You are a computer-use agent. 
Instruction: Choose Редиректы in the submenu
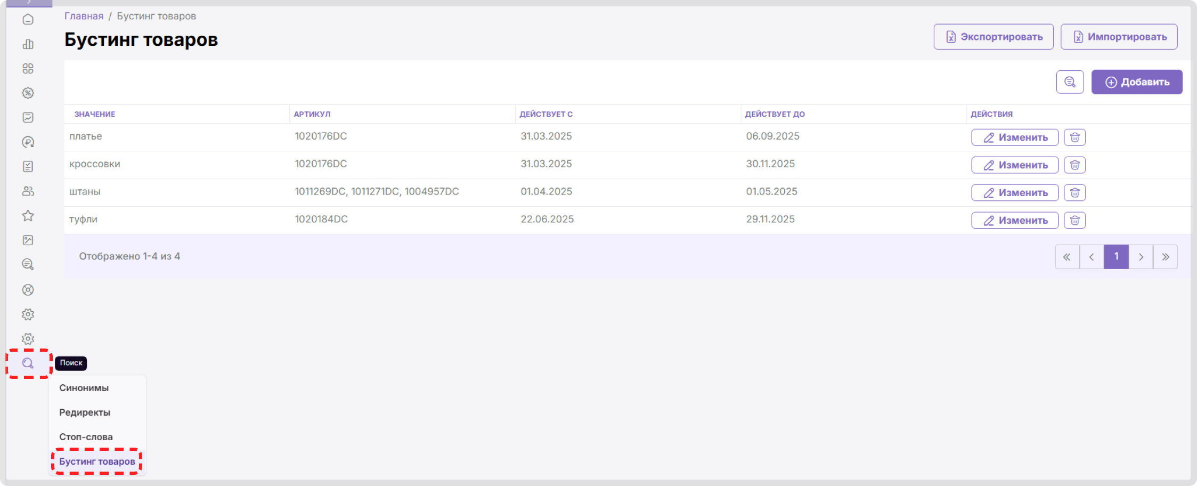85,412
